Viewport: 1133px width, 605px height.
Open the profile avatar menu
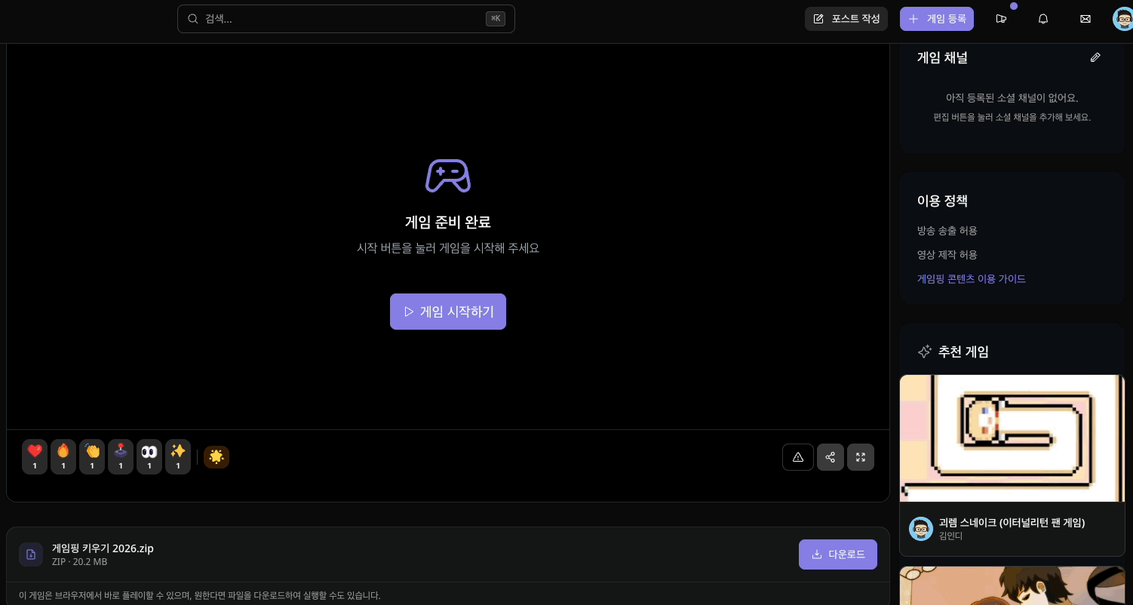click(x=1122, y=19)
